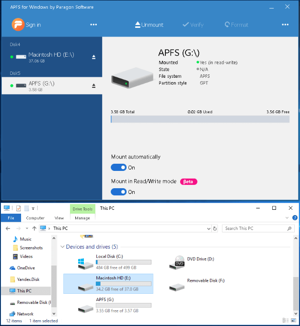The image size is (300, 326).
Task: Open OneDrive in navigation pane
Action: [26, 268]
